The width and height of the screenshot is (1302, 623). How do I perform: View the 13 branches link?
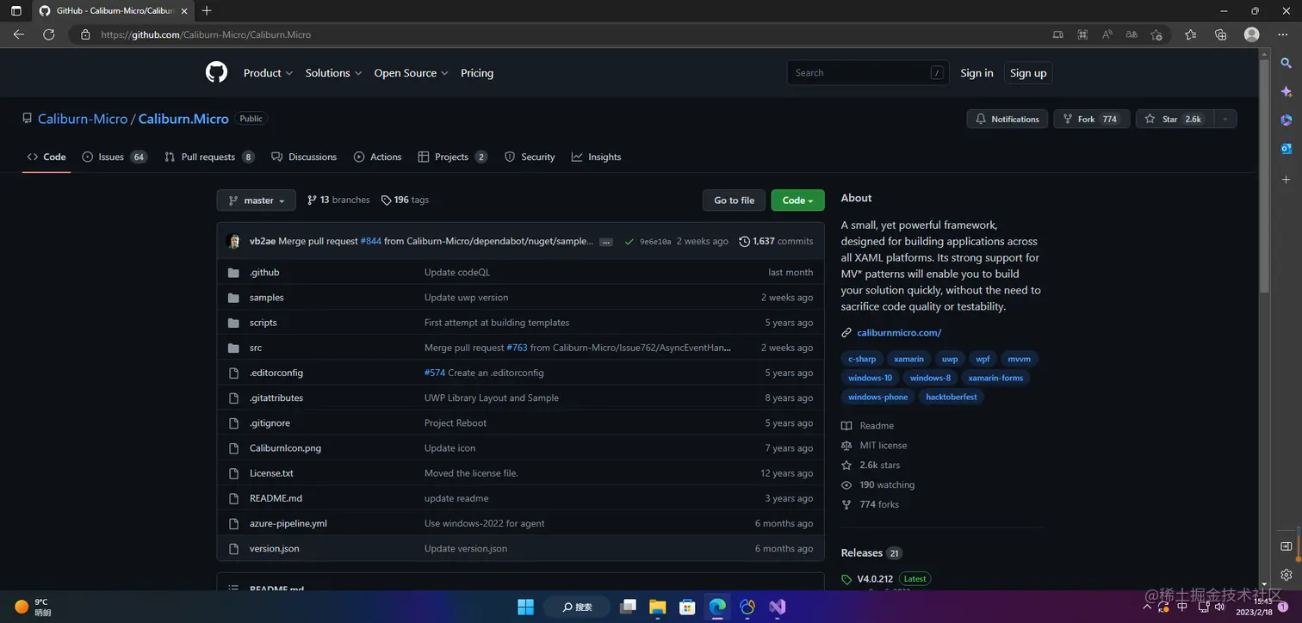[x=338, y=200]
